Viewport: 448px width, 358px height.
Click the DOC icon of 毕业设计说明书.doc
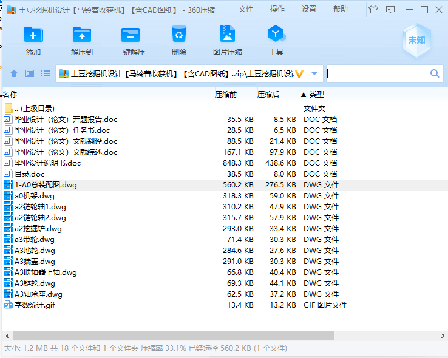[x=8, y=163]
